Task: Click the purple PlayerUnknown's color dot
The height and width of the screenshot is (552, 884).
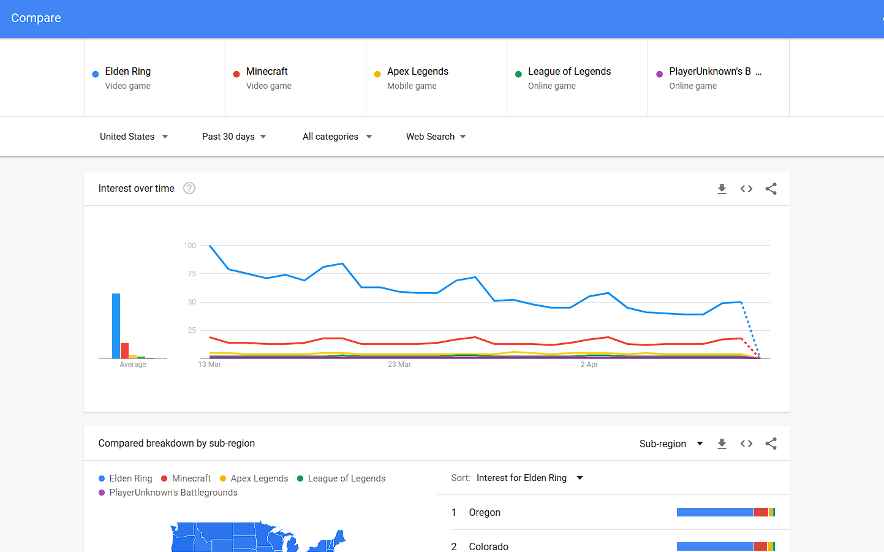Action: [x=659, y=74]
